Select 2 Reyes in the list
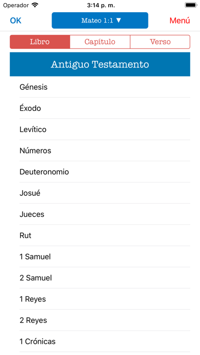The width and height of the screenshot is (200, 355). (100, 320)
